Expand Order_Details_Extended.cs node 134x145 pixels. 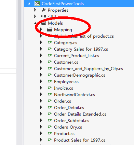(x=41, y=114)
